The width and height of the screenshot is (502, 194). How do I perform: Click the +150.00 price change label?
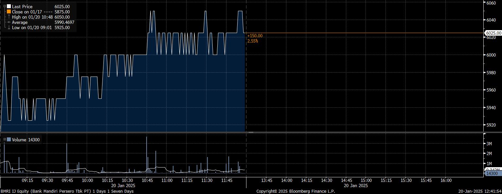(255, 36)
